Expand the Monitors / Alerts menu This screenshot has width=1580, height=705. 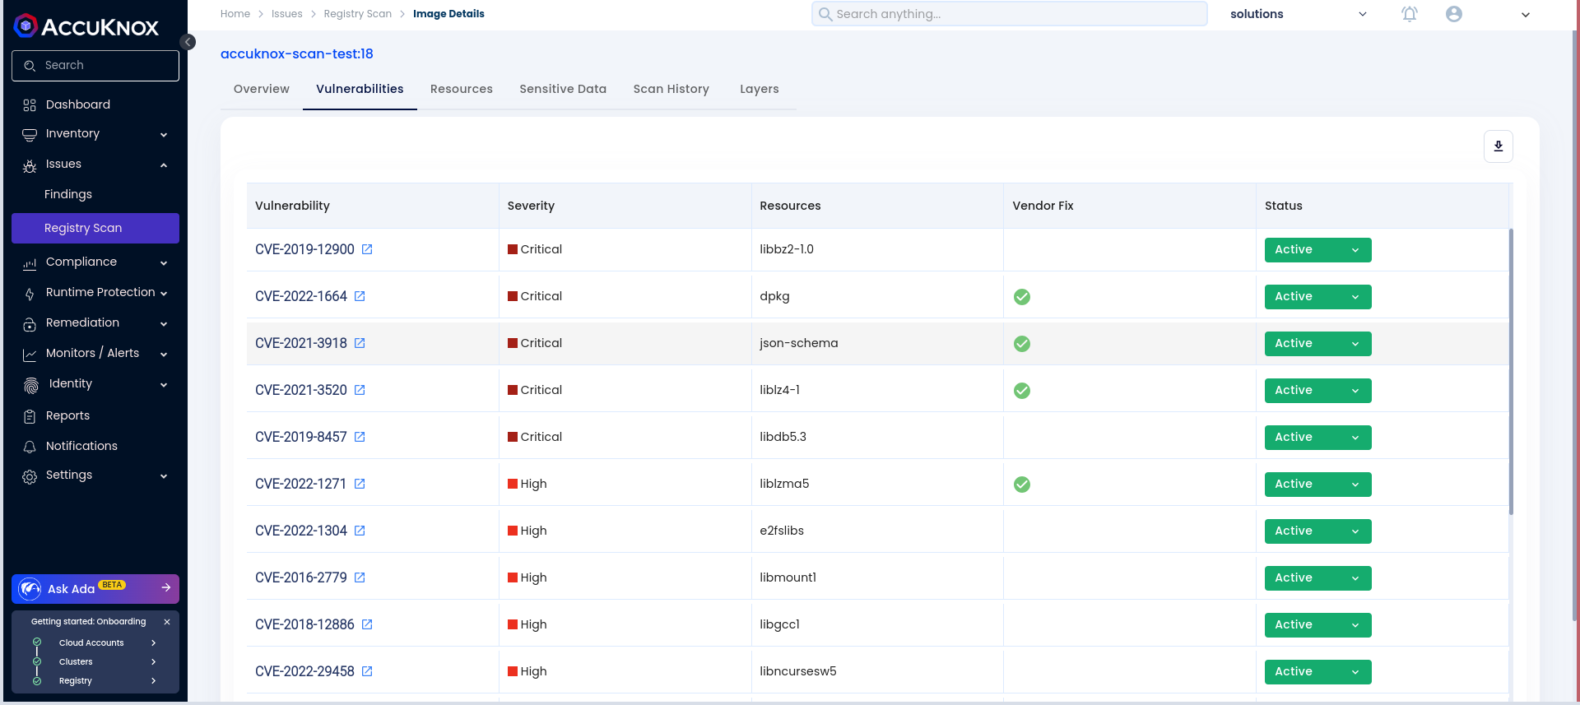(95, 354)
